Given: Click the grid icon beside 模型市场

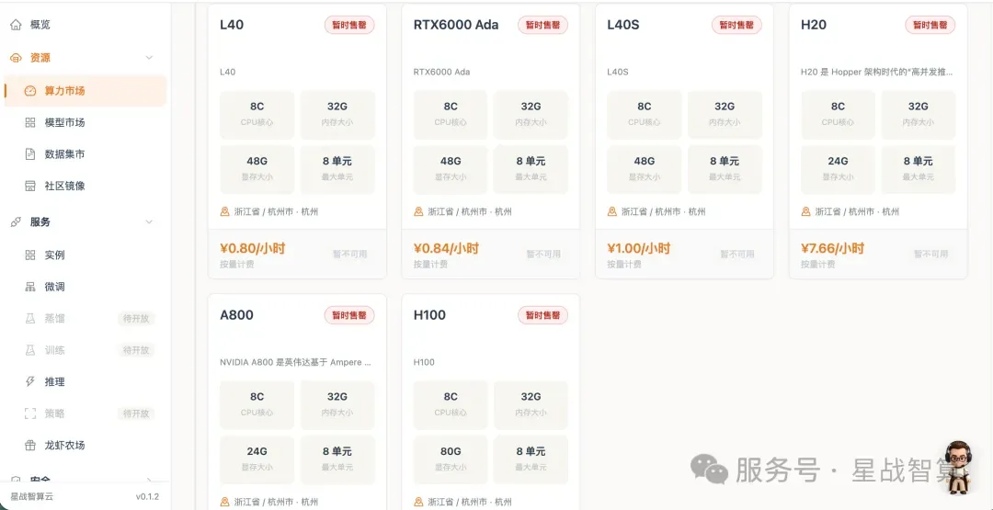Looking at the screenshot, I should pos(30,122).
